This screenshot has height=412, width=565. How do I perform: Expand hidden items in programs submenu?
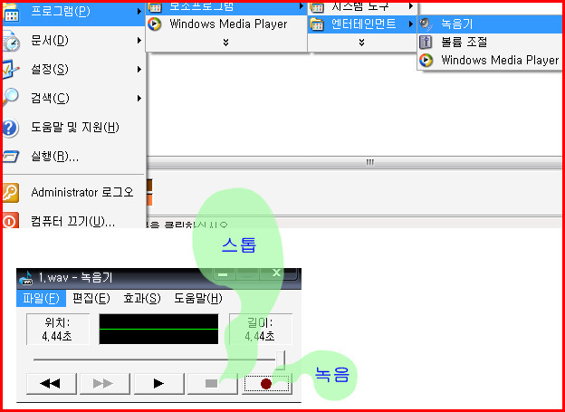[x=225, y=43]
